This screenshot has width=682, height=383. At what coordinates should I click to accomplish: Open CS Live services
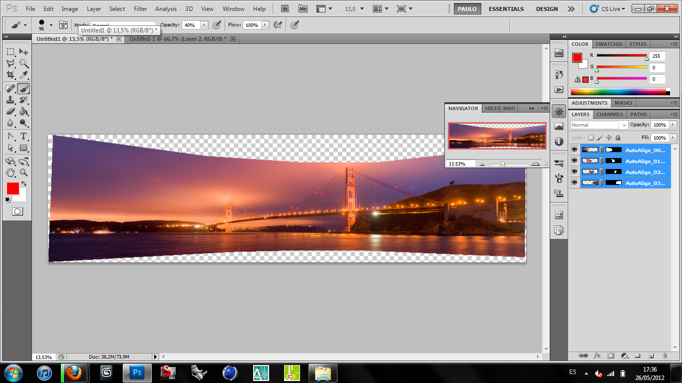pyautogui.click(x=606, y=9)
